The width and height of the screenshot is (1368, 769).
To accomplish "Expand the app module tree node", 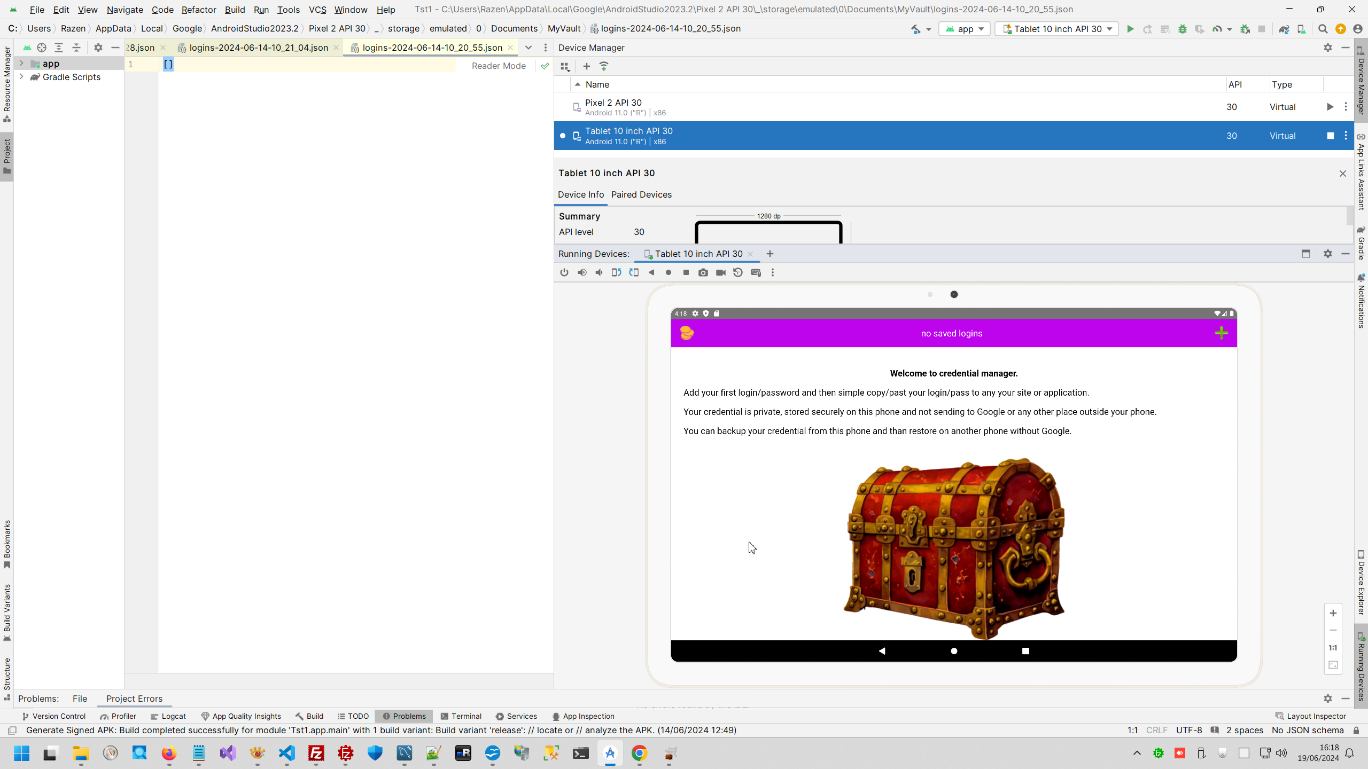I will 21,64.
